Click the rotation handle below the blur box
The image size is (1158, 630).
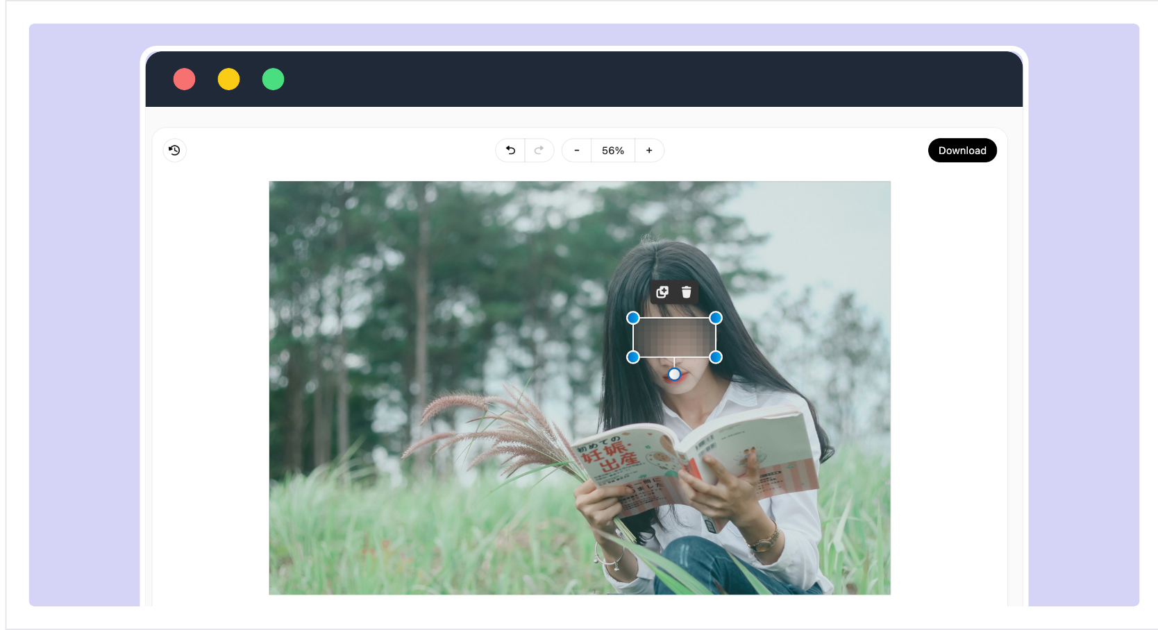pyautogui.click(x=674, y=374)
